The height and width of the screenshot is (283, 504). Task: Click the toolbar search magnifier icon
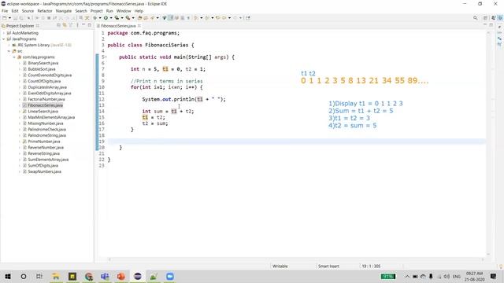click(475, 18)
